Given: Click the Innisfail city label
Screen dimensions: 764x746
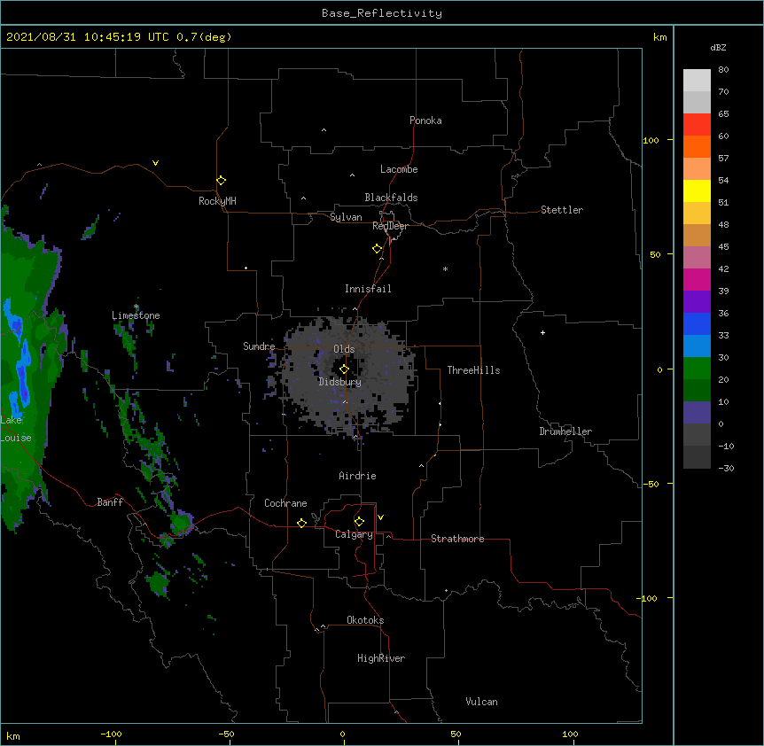Looking at the screenshot, I should (x=368, y=289).
